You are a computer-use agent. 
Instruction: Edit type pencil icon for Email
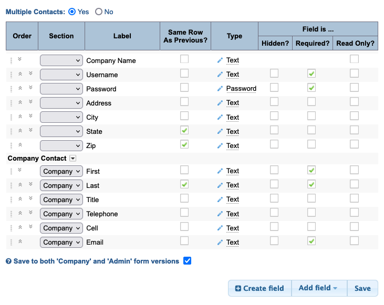click(x=220, y=243)
